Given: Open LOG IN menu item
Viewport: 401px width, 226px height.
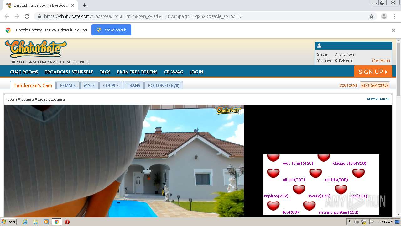Looking at the screenshot, I should [196, 72].
